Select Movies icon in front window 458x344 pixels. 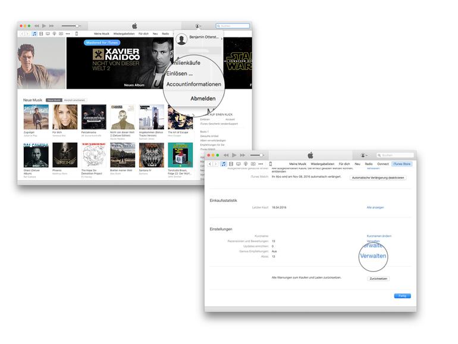[231, 164]
